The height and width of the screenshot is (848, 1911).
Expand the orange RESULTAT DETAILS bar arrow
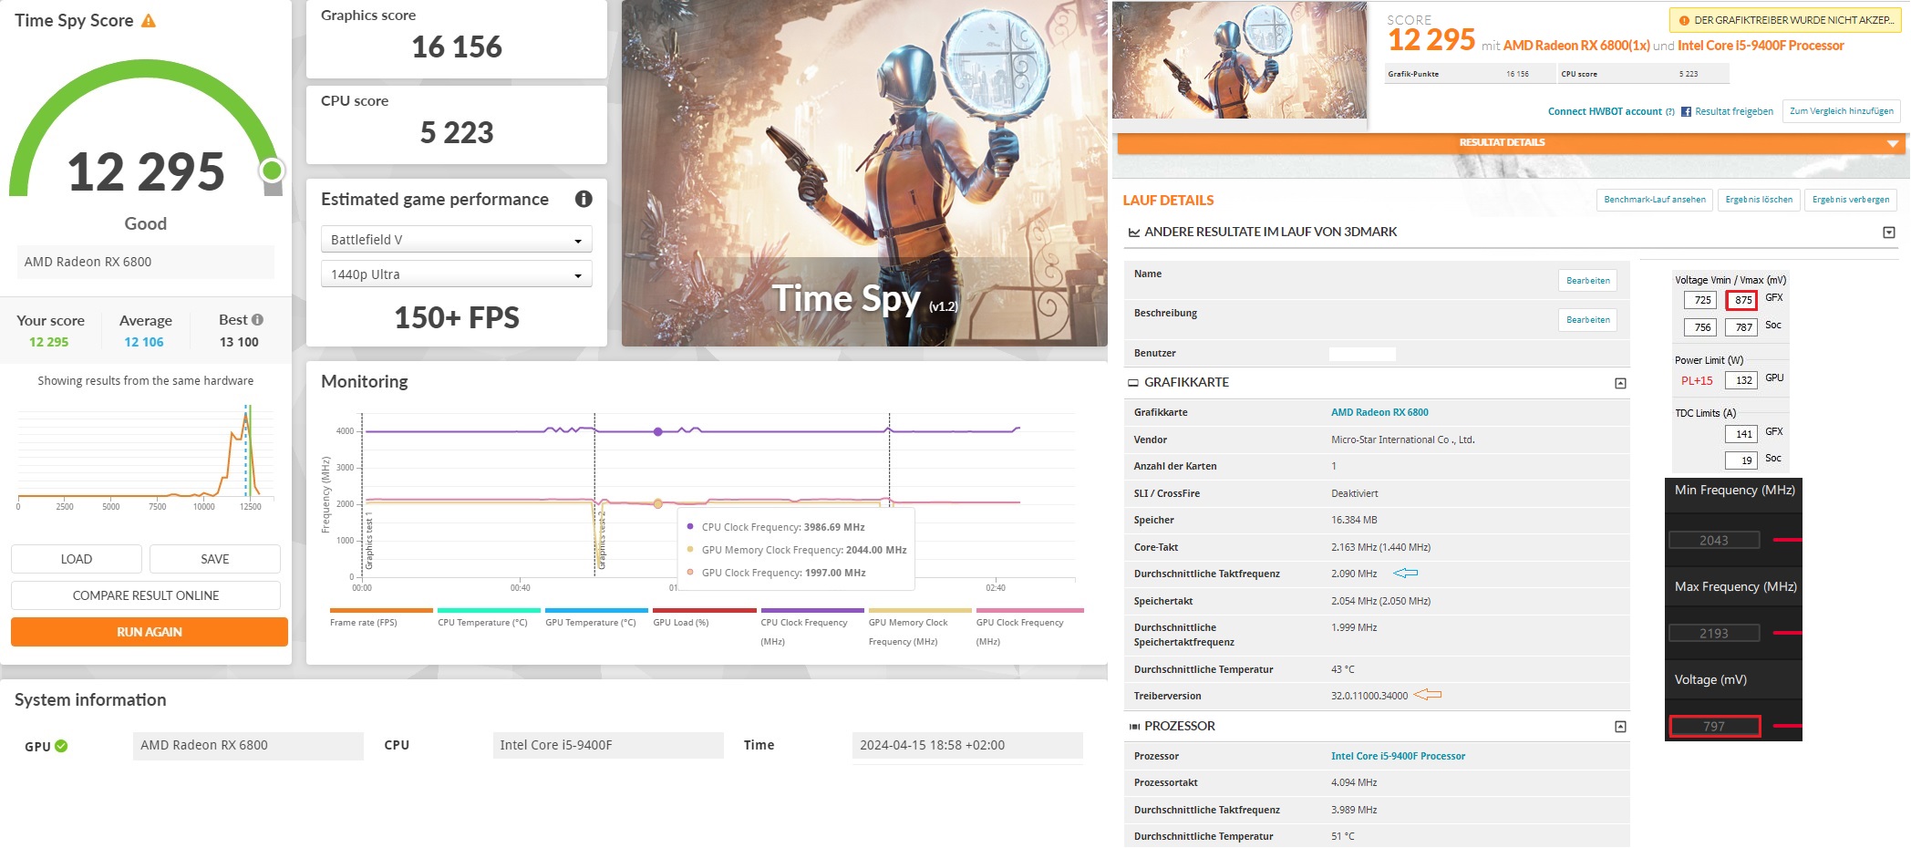pyautogui.click(x=1892, y=144)
